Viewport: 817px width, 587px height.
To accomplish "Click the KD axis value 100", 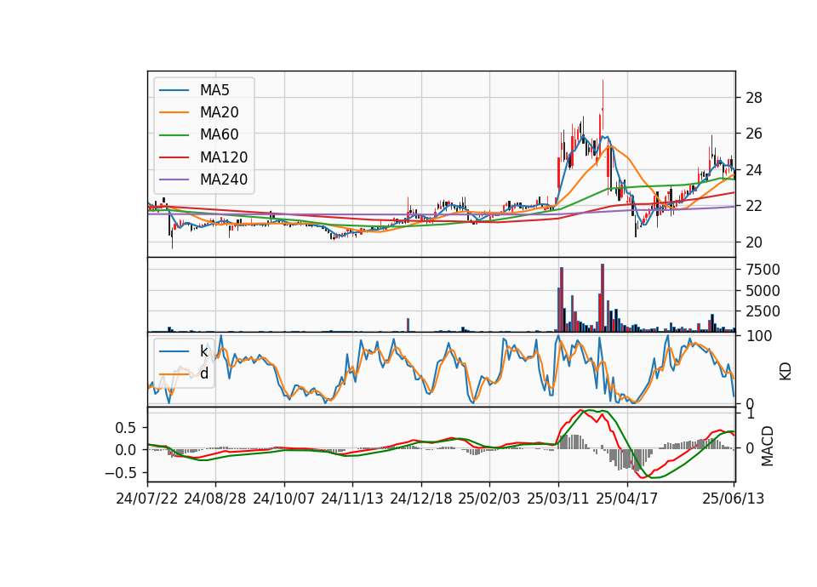I will 759,336.
